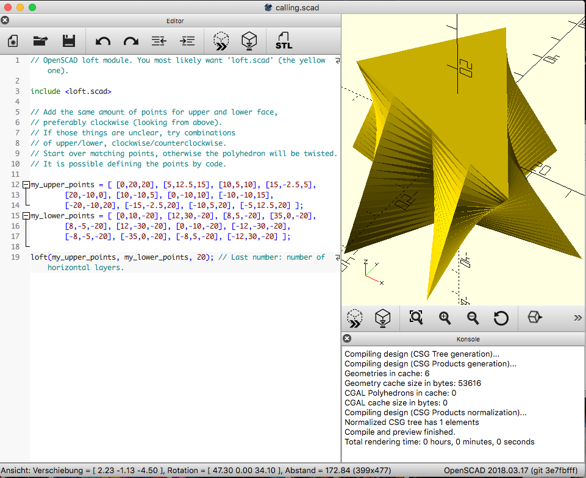Export the model as STL
This screenshot has height=478, width=586.
pos(284,41)
